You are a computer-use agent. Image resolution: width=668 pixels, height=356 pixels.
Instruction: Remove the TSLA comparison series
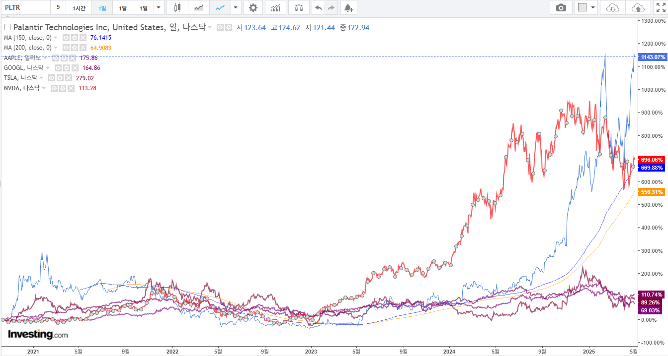pos(68,78)
